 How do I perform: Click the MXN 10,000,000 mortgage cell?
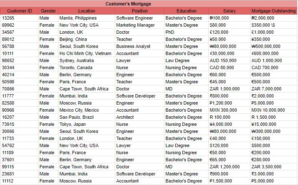pos(268,110)
